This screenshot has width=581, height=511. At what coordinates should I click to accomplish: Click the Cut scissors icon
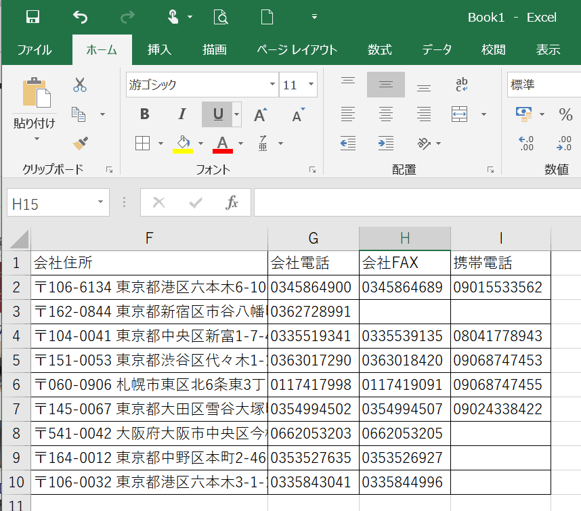click(x=80, y=85)
